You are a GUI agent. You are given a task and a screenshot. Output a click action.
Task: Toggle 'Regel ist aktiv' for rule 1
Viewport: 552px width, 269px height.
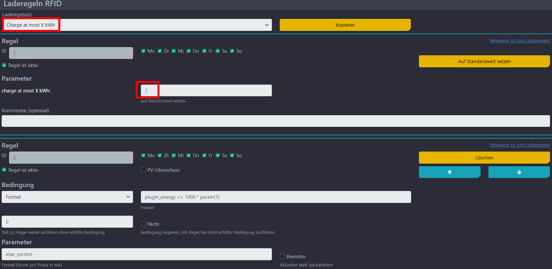click(4, 65)
